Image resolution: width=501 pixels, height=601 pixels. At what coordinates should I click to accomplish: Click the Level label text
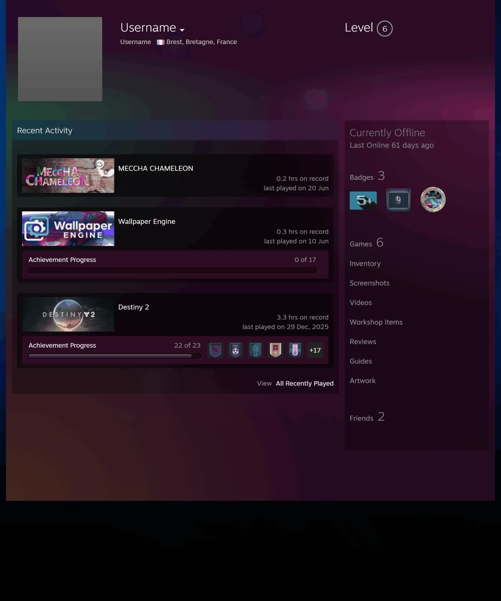point(359,28)
